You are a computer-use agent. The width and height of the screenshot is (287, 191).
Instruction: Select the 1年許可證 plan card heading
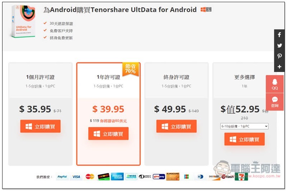[108, 77]
